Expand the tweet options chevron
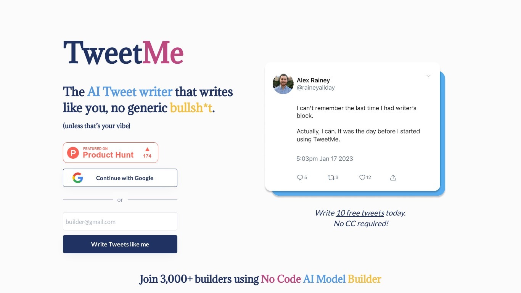521x293 pixels. (428, 76)
